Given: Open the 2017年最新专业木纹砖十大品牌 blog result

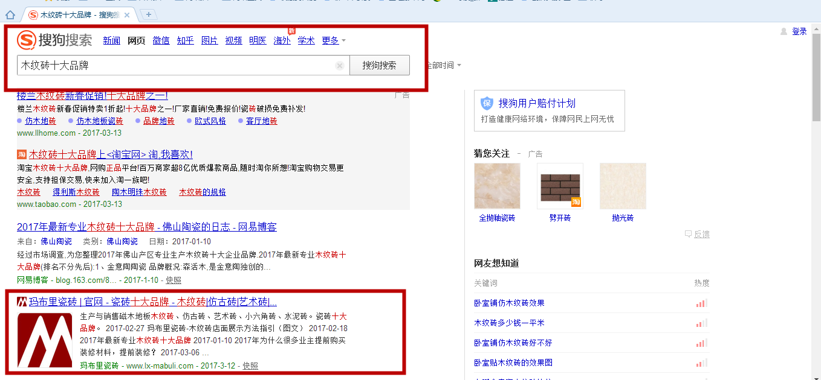Looking at the screenshot, I should click(x=147, y=227).
